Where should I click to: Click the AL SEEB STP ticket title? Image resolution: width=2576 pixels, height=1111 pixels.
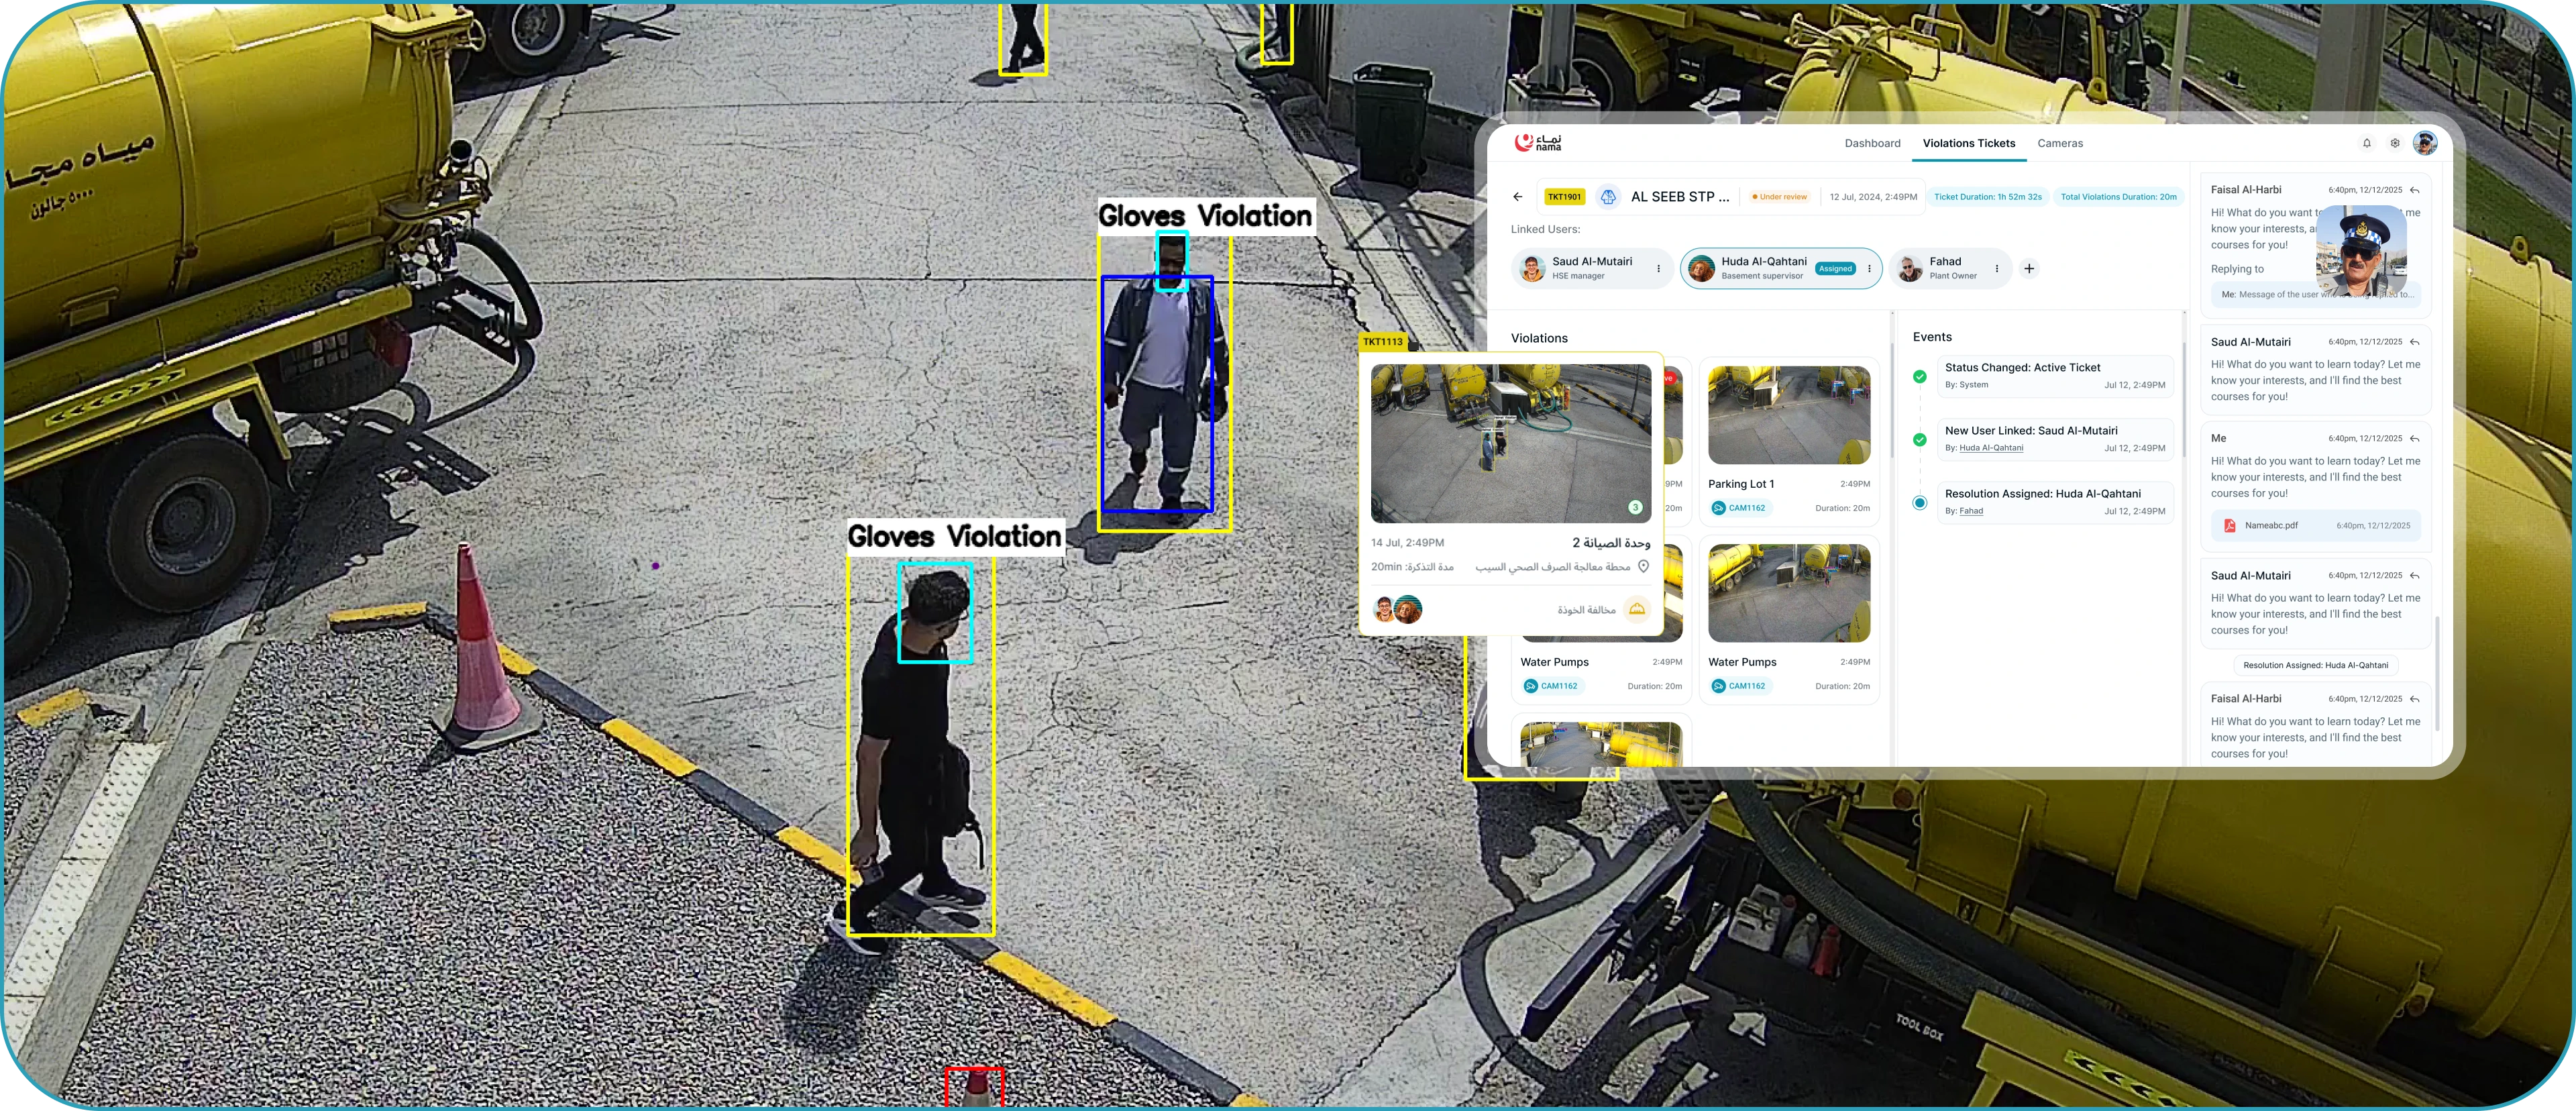1679,197
